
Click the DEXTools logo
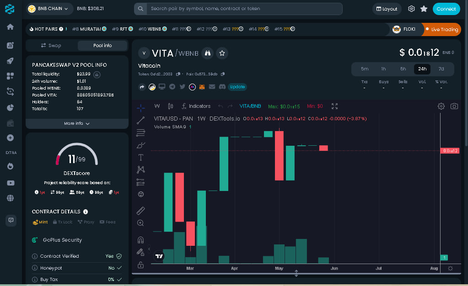coord(10,9)
